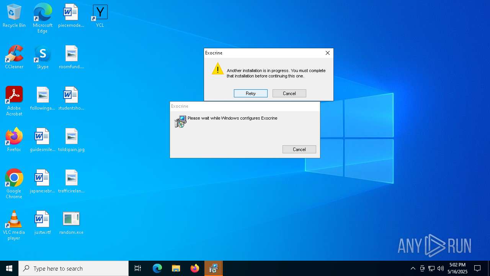490x276 pixels.
Task: Select the followinga image file icon
Action: (x=42, y=99)
